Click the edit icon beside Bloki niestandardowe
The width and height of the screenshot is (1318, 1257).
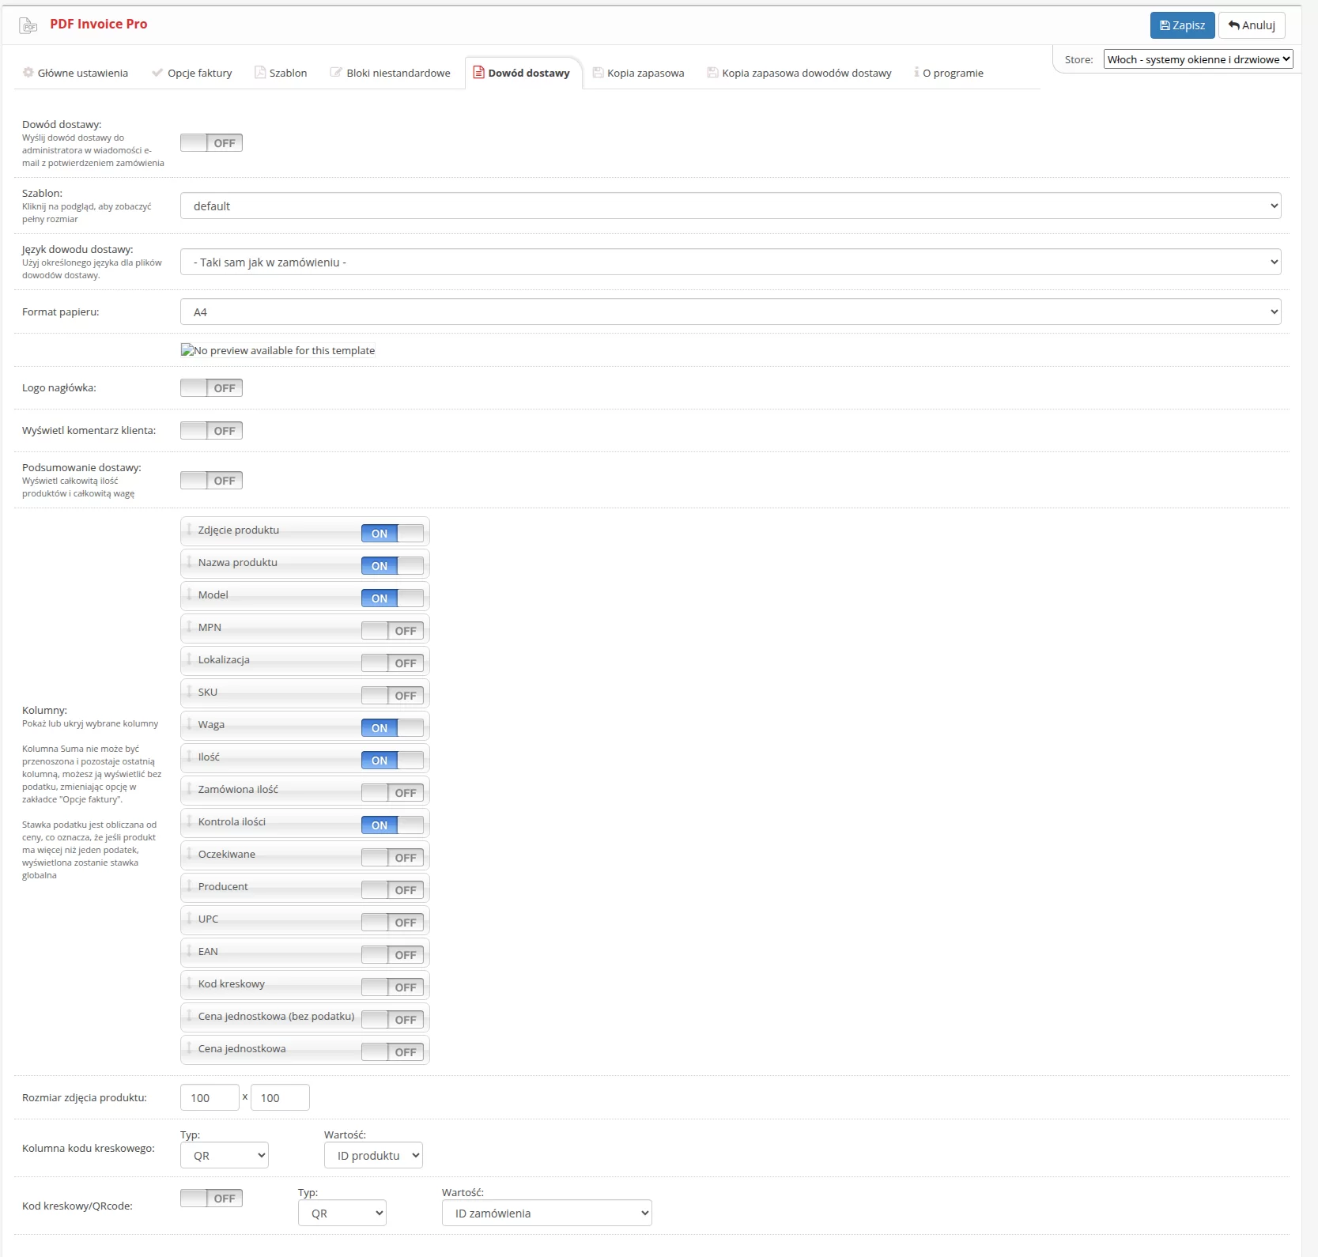tap(336, 73)
